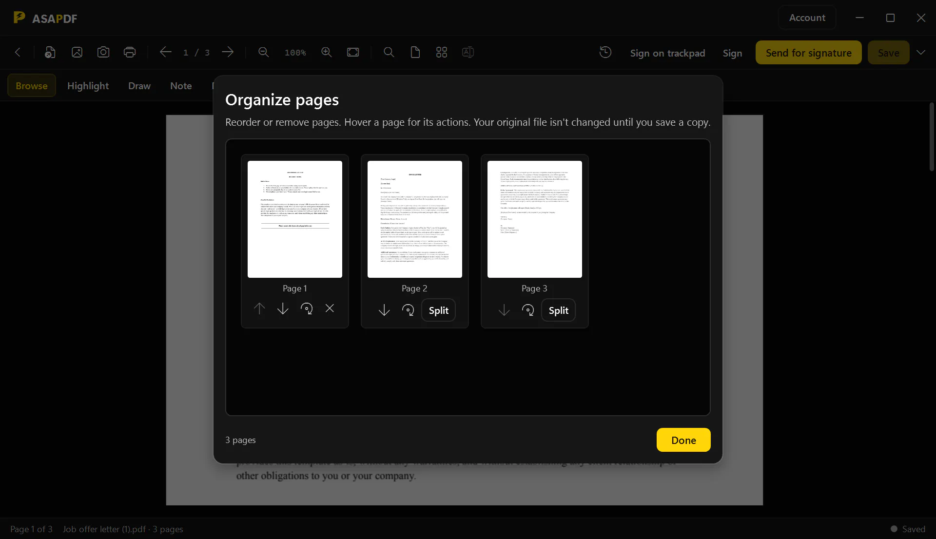Print the document using the printer icon
Screen dimensions: 936x539
pyautogui.click(x=130, y=52)
